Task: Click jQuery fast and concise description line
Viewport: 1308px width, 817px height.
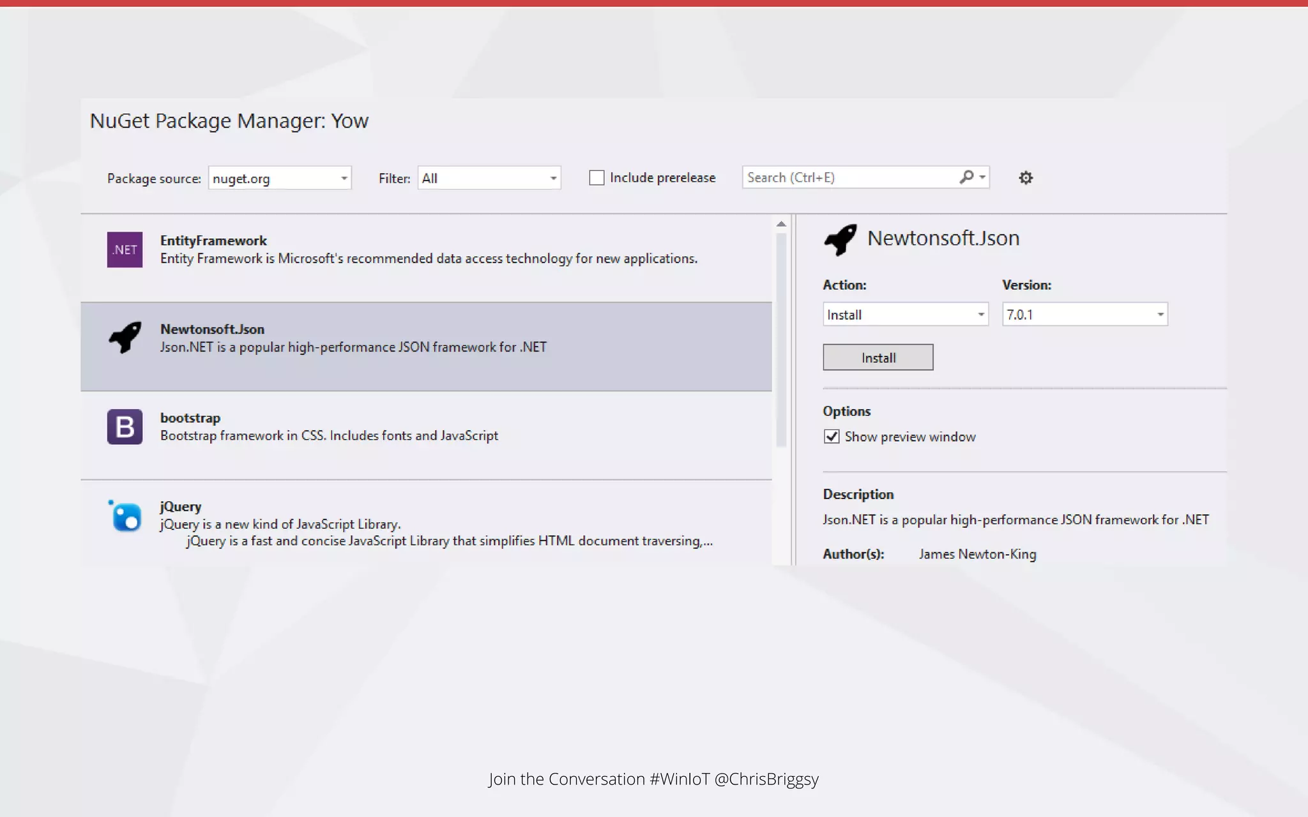Action: pos(450,541)
